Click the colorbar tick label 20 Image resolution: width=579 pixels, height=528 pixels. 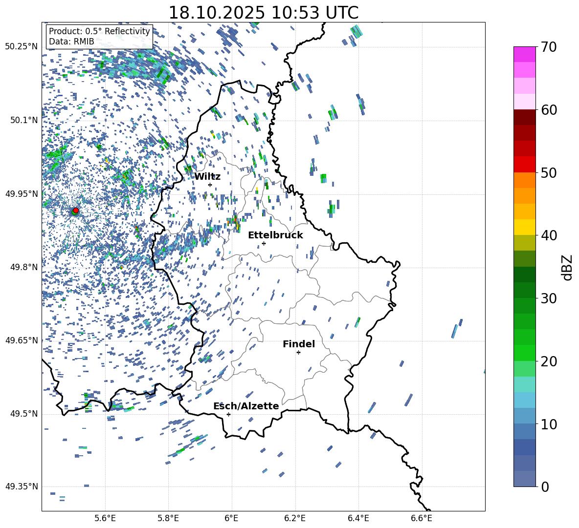point(551,361)
